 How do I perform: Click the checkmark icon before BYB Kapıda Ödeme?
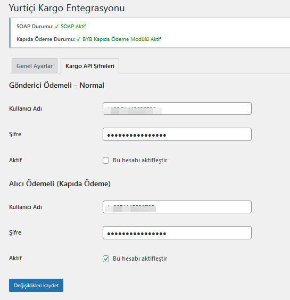78,39
